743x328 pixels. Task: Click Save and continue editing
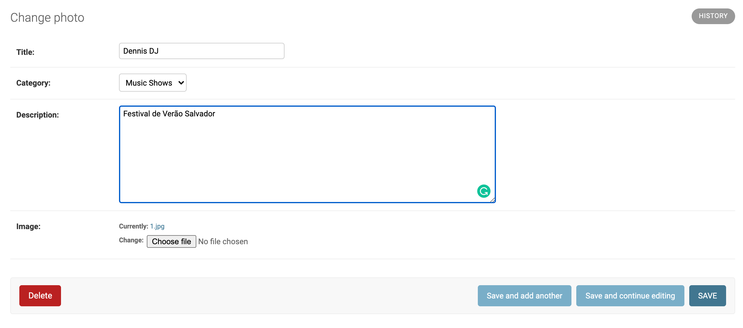[x=630, y=296]
